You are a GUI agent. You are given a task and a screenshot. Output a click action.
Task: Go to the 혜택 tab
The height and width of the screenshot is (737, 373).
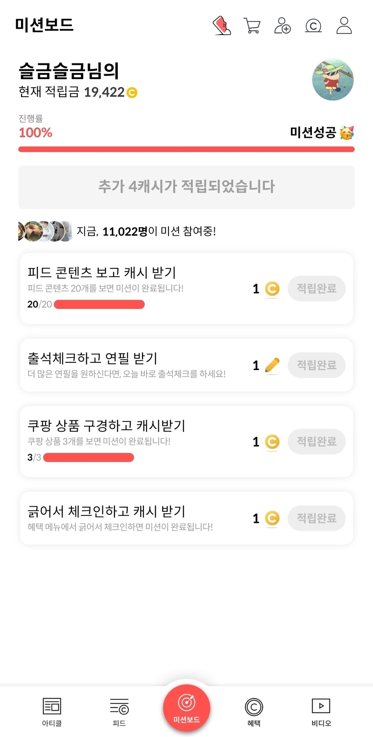(x=254, y=711)
